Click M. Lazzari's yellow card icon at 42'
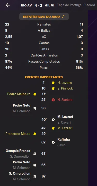Screen dimensions: 97x186 click(x=53, y=128)
